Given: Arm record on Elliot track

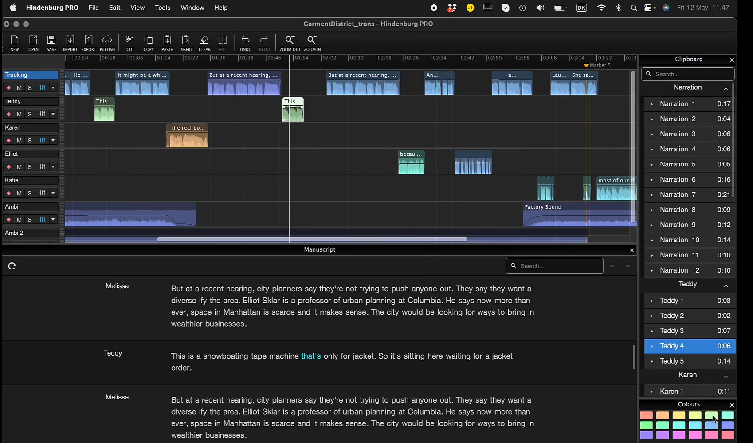Looking at the screenshot, I should (8, 167).
